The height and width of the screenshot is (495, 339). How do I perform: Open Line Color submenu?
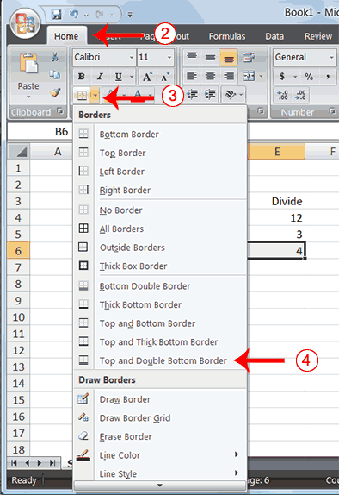click(x=160, y=455)
